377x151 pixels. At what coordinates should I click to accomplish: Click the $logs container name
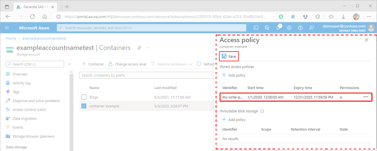click(x=94, y=97)
